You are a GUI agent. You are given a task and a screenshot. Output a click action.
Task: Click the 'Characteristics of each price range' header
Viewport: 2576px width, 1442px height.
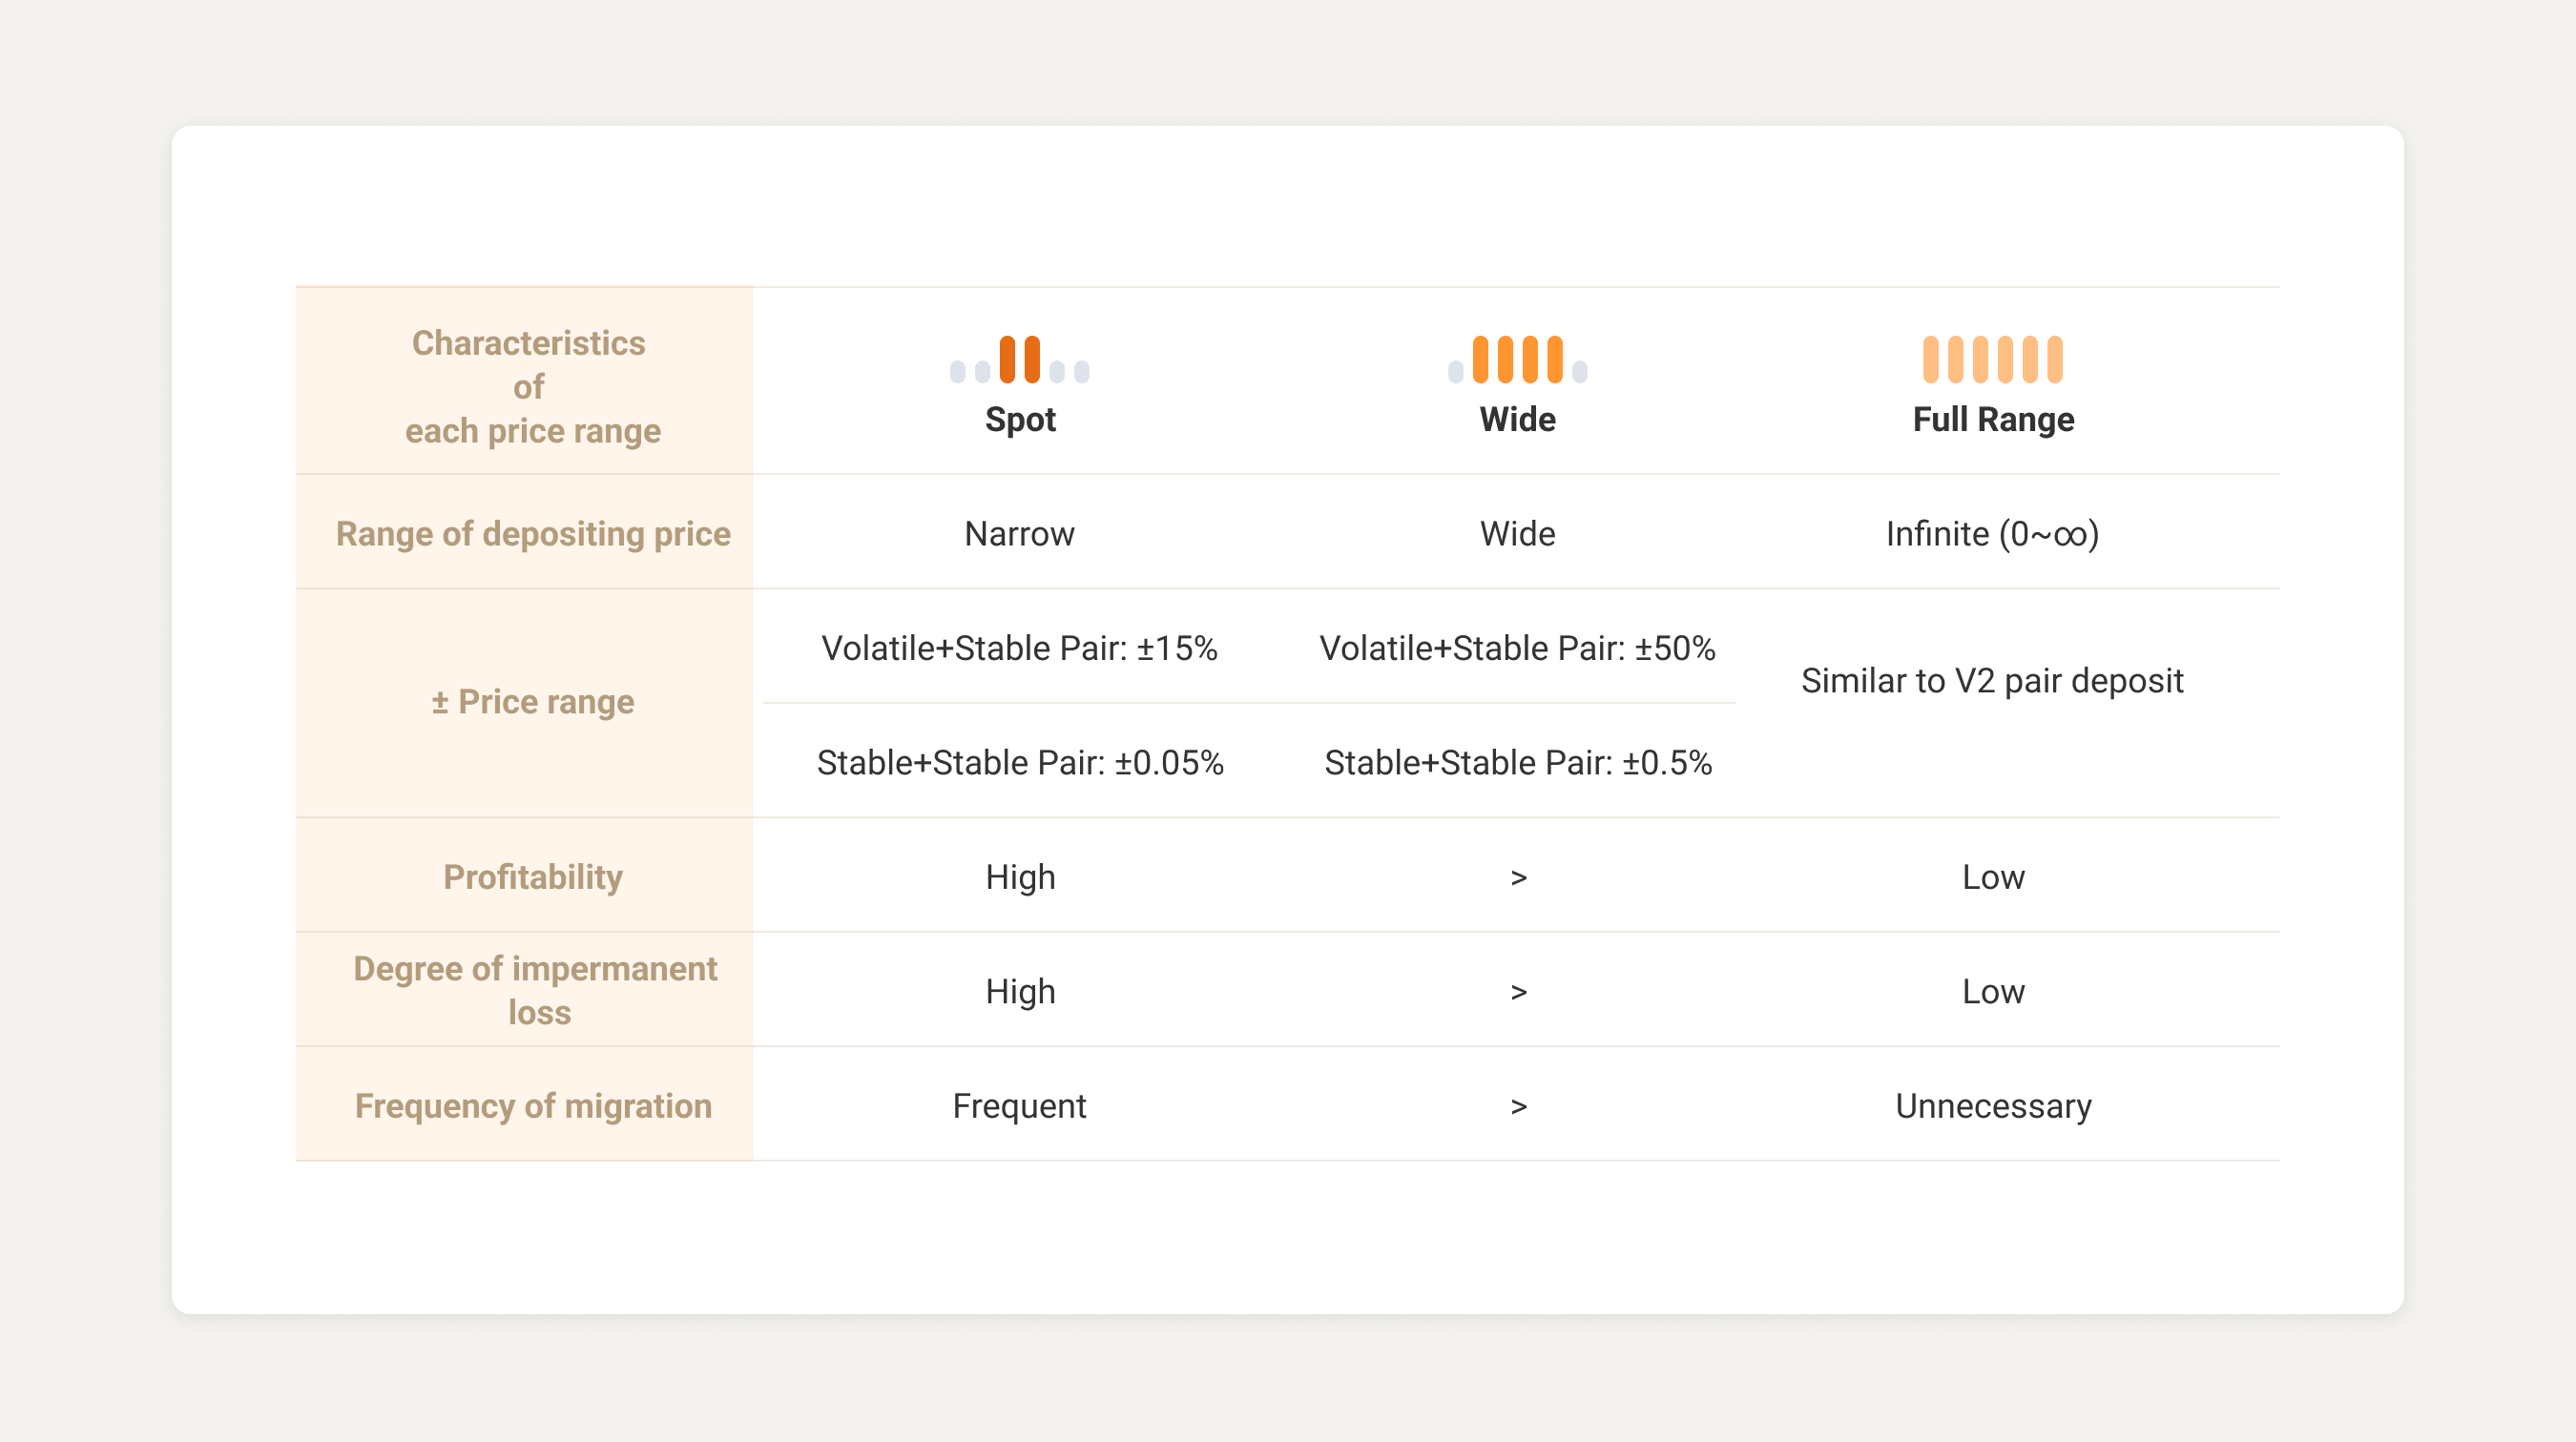coord(530,387)
